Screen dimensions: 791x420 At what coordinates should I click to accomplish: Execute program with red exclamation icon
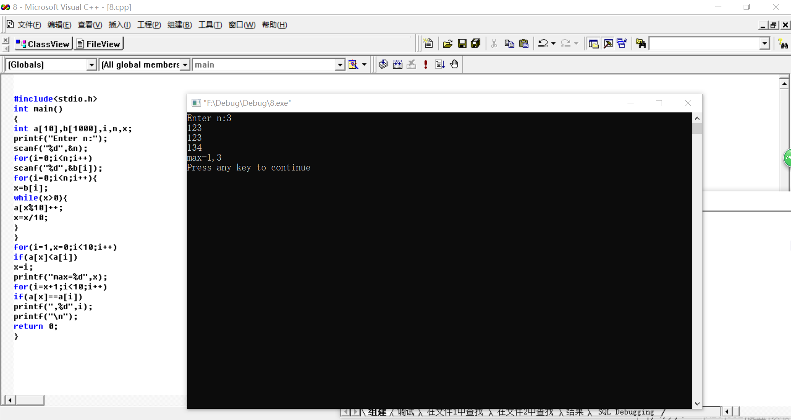click(426, 64)
